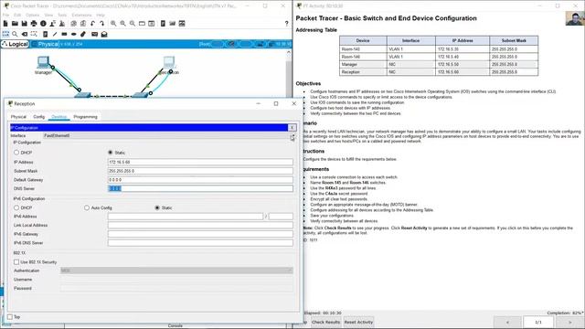The height and width of the screenshot is (329, 585).
Task: Close the IP Configuration panel with X
Action: [292, 128]
